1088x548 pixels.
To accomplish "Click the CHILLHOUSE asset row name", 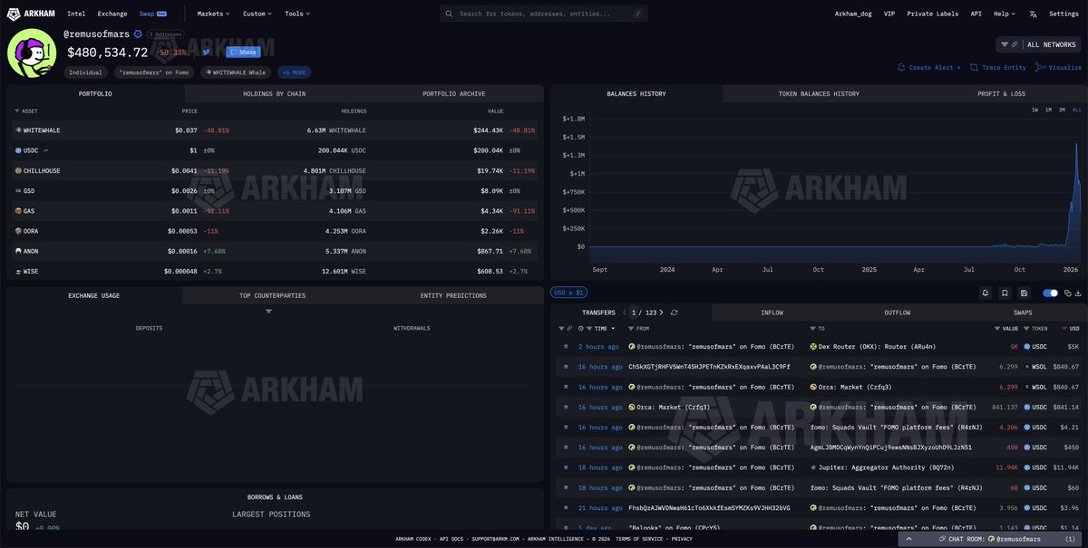I will (x=42, y=170).
